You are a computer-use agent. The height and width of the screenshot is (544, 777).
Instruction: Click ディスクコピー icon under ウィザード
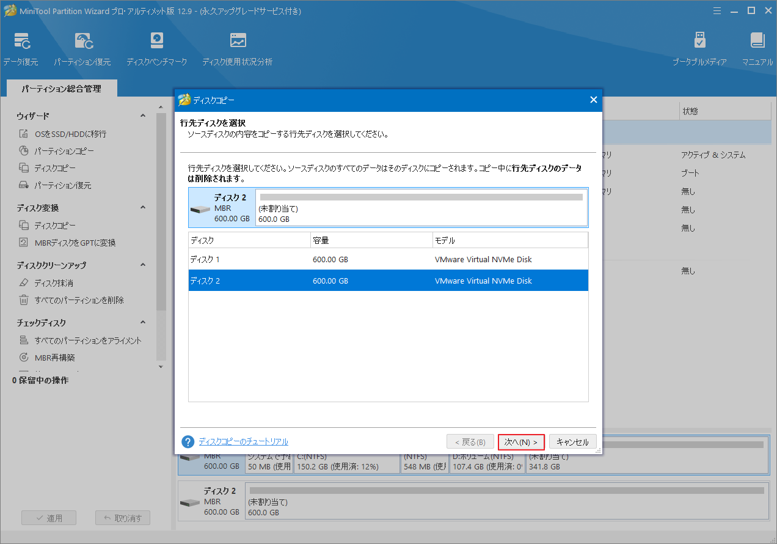tap(24, 168)
